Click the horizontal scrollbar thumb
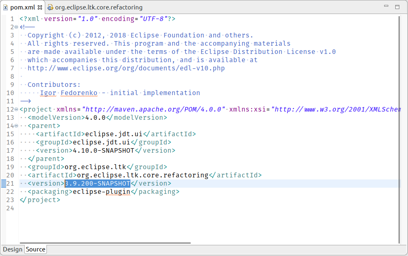This screenshot has height=256, width=408. (x=105, y=243)
